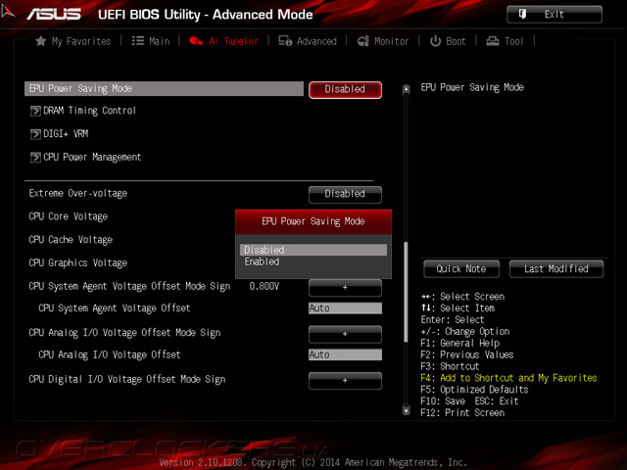Switch to the Advanced tab
This screenshot has height=470, width=627.
308,41
